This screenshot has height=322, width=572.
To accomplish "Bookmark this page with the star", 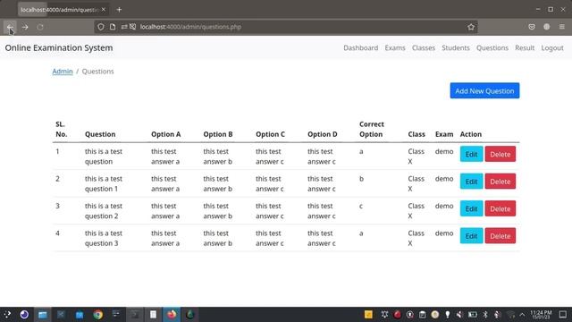I will pos(471,27).
